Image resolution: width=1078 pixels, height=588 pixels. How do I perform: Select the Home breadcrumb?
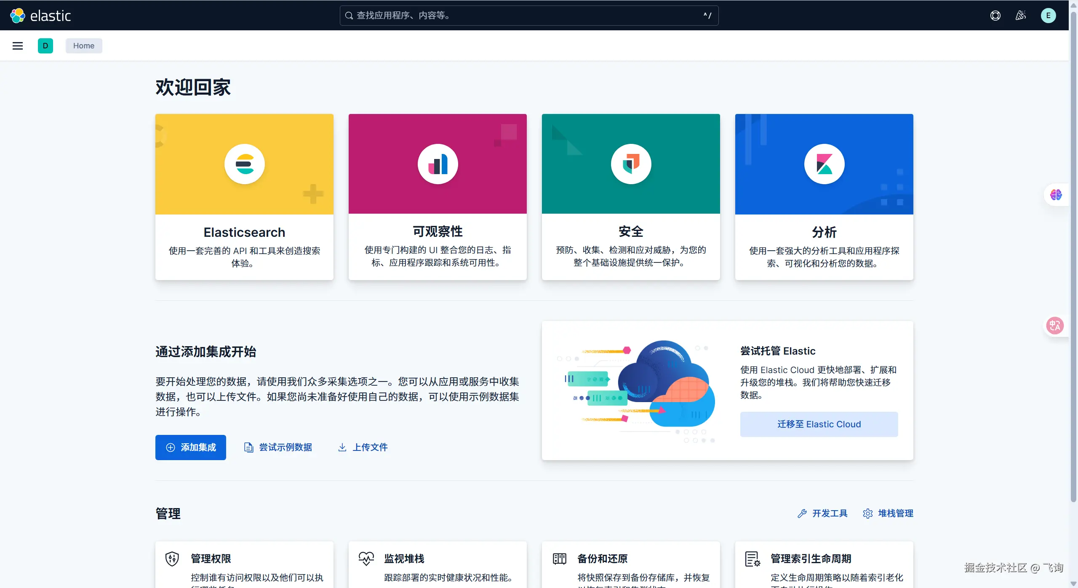click(84, 46)
